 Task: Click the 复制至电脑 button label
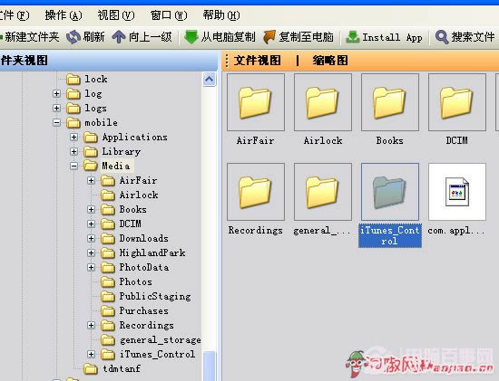[x=306, y=37]
